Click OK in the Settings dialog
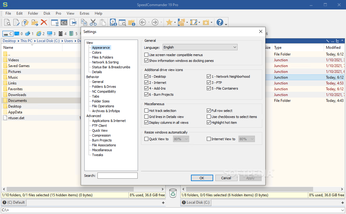 tap(202, 178)
